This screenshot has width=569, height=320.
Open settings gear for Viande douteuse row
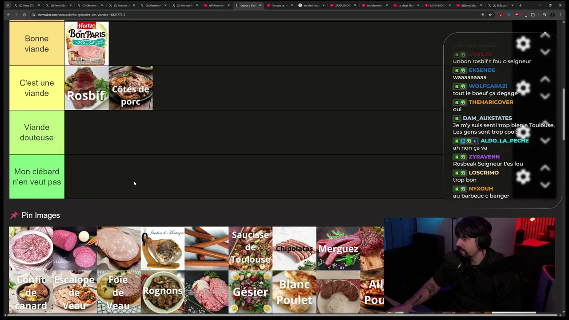pyautogui.click(x=523, y=132)
